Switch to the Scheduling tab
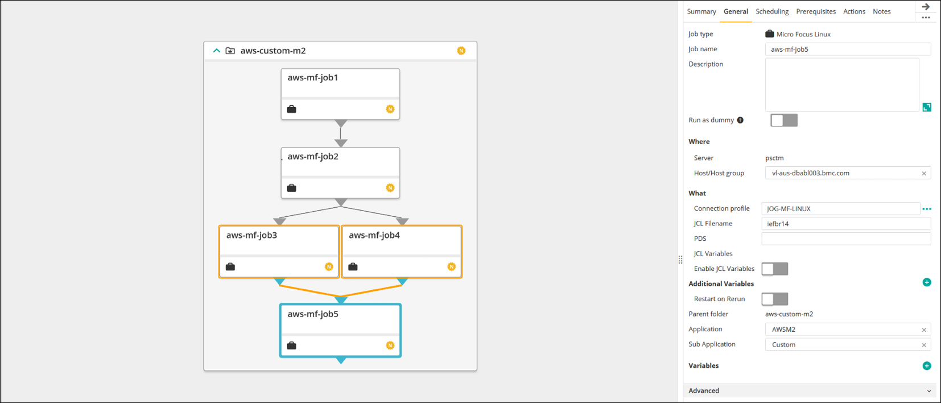This screenshot has width=941, height=403. pos(771,11)
